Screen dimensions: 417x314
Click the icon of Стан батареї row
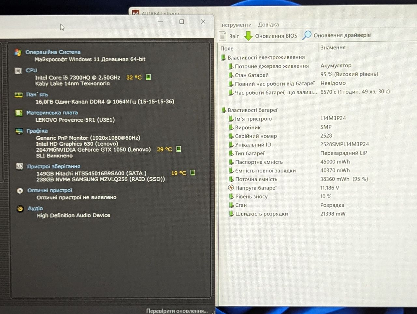231,75
